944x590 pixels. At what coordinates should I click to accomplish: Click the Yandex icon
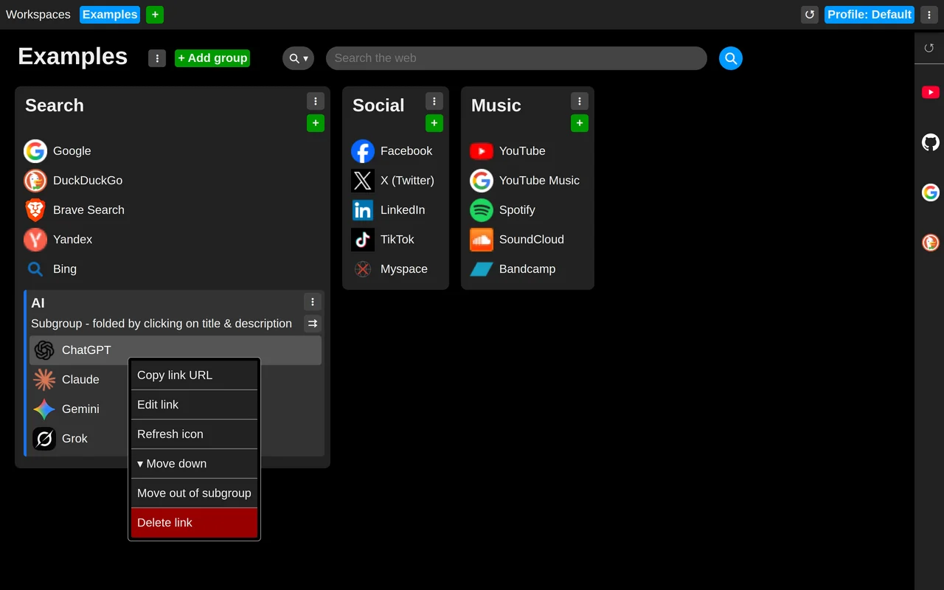(35, 240)
